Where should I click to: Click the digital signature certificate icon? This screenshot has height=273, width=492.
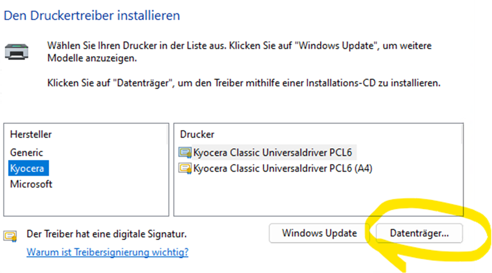(x=10, y=235)
